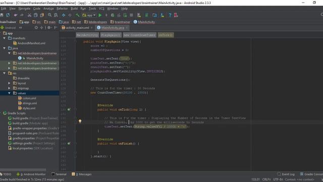
Task: Click the Paste clipboard icon
Action: pyautogui.click(x=42, y=15)
